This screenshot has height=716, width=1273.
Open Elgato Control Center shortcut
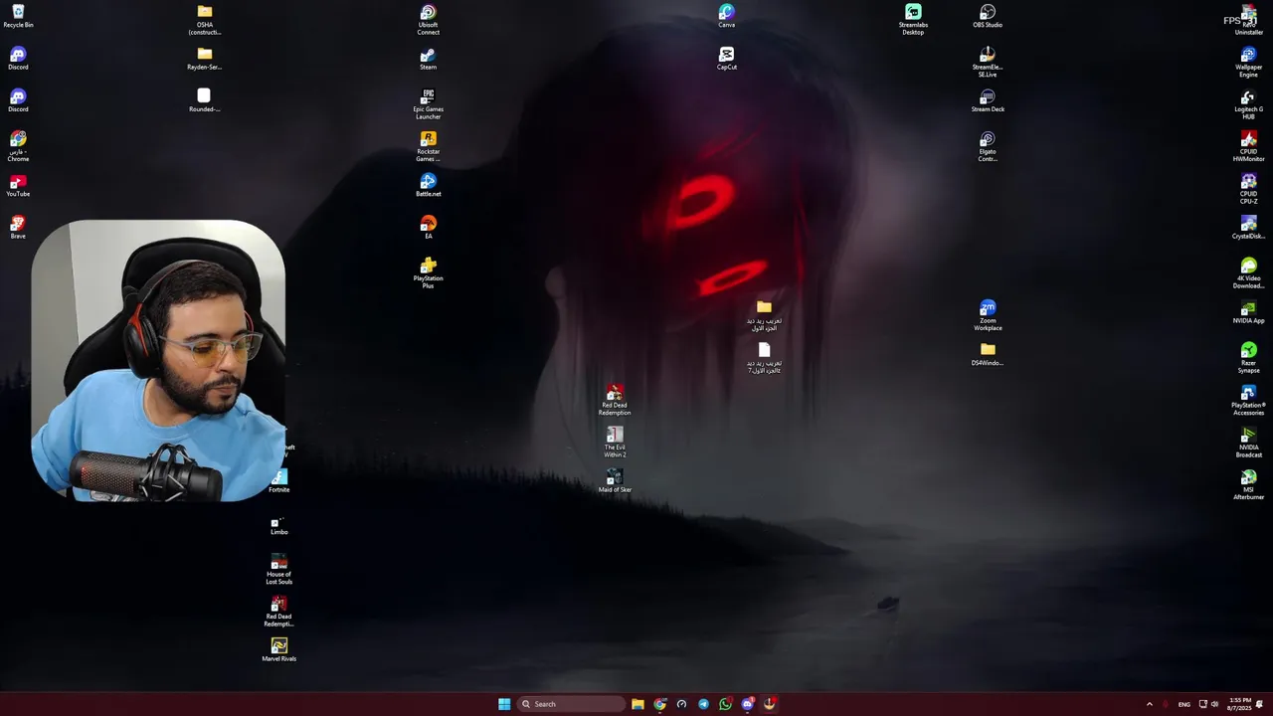pyautogui.click(x=988, y=145)
